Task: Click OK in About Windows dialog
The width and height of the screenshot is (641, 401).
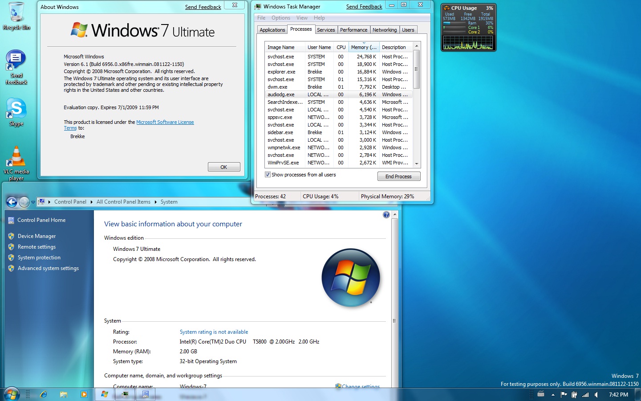Action: point(224,167)
